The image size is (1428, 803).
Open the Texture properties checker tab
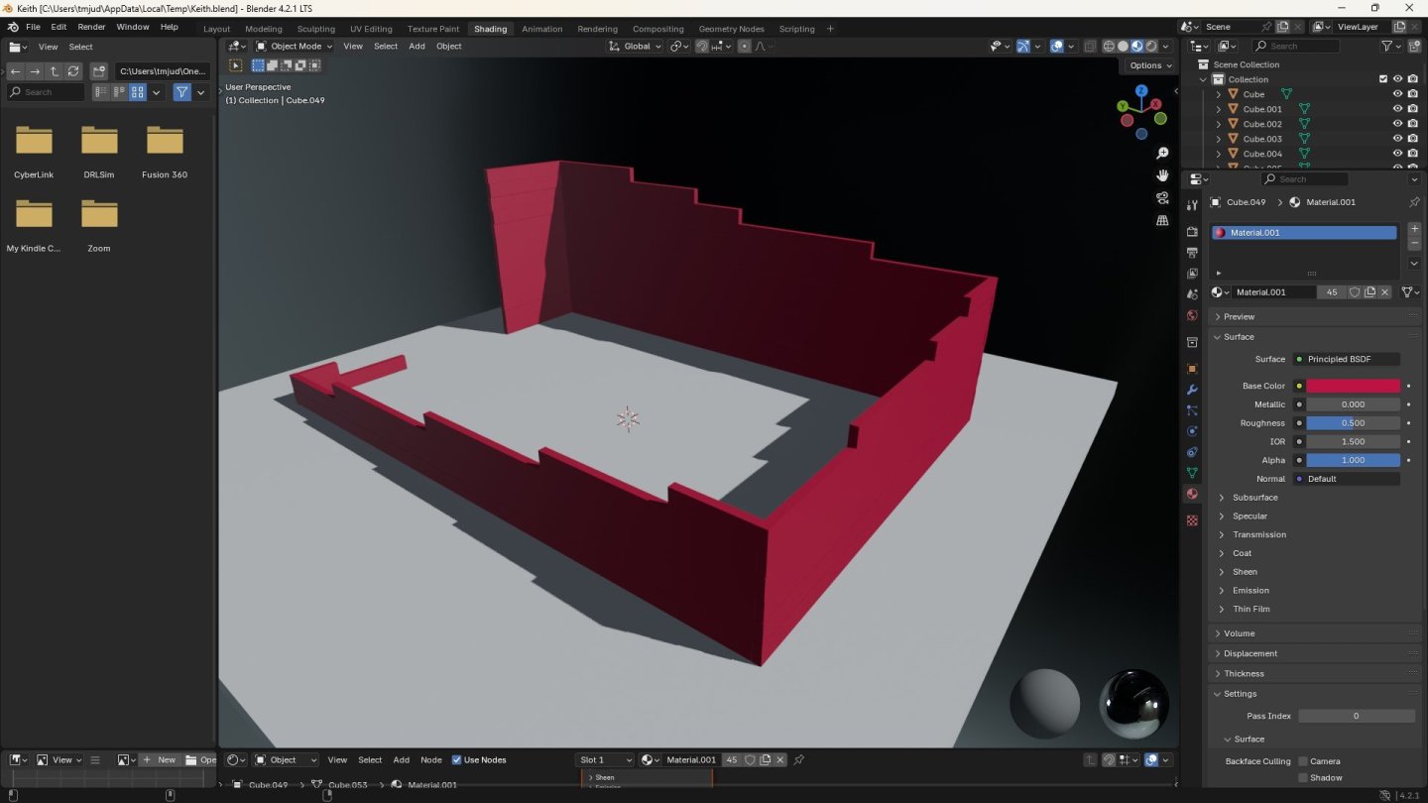(1192, 519)
